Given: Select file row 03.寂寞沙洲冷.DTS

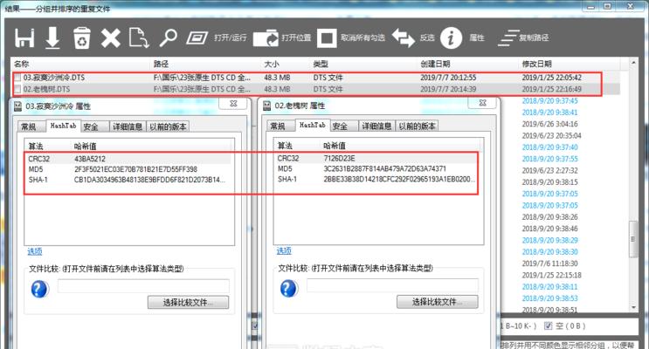Looking at the screenshot, I should pyautogui.click(x=316, y=78).
